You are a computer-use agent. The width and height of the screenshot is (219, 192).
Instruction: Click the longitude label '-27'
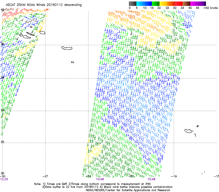coord(45,176)
